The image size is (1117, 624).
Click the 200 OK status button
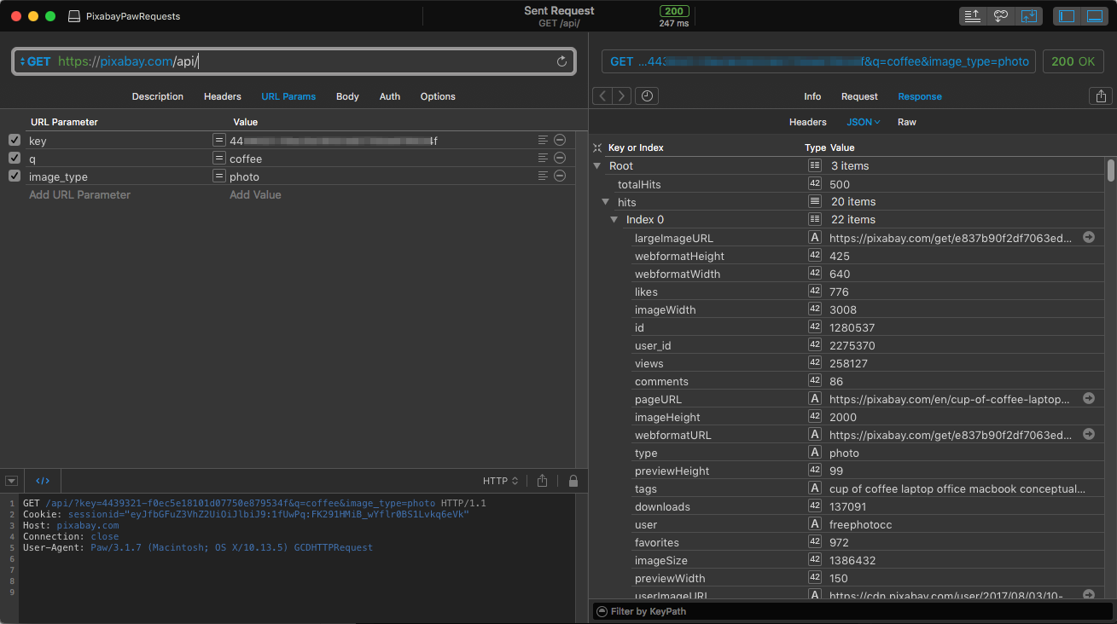coord(1073,61)
